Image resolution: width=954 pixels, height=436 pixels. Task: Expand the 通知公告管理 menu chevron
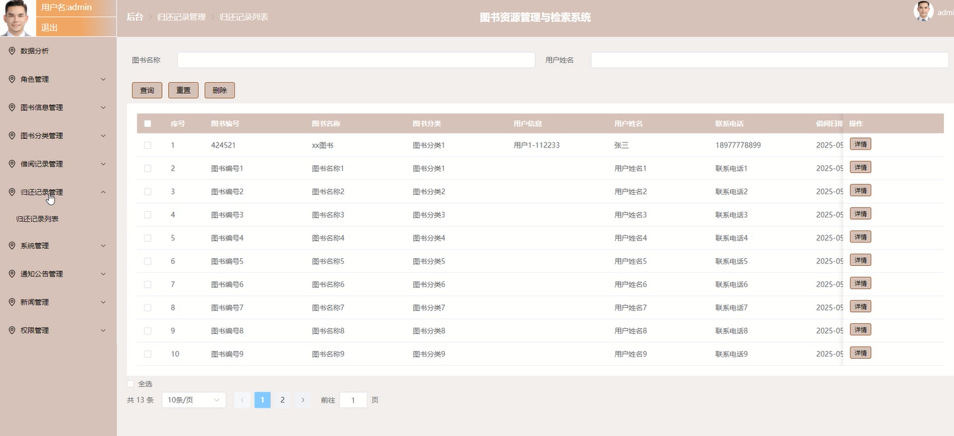(x=103, y=274)
